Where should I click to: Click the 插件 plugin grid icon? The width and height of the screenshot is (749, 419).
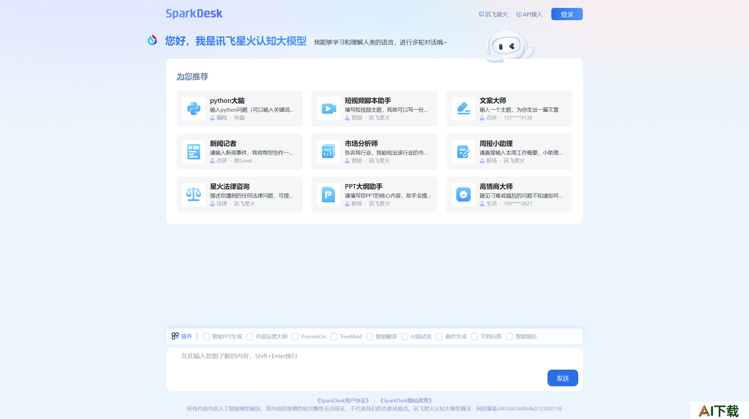[x=175, y=336]
